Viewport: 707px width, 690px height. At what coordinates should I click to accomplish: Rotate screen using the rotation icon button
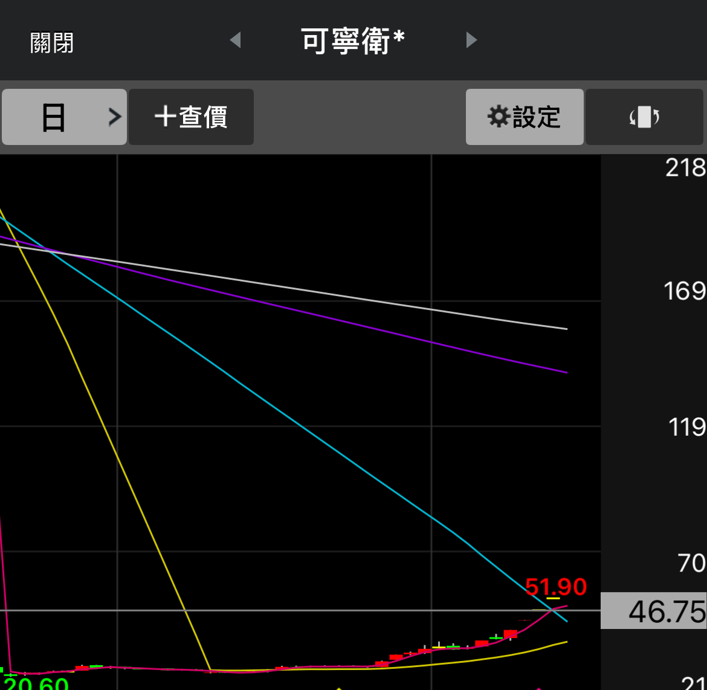tap(644, 117)
